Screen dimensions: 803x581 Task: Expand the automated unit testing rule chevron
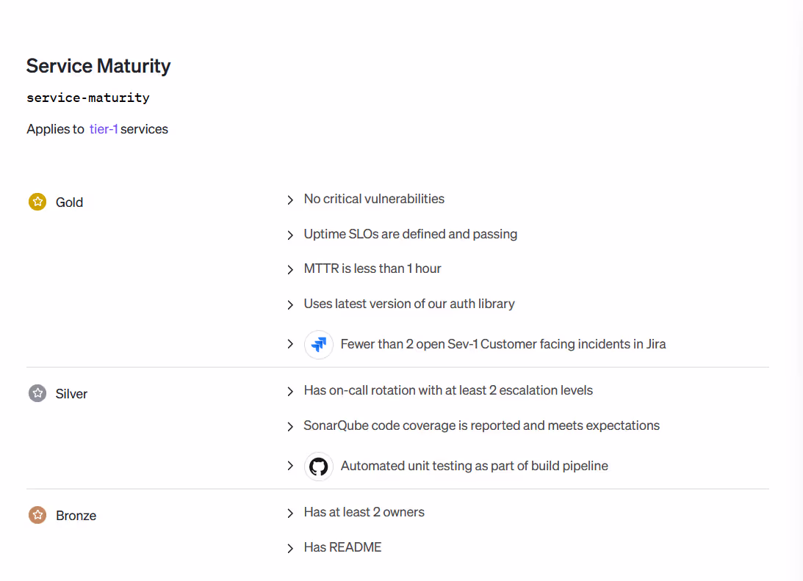pyautogui.click(x=291, y=466)
